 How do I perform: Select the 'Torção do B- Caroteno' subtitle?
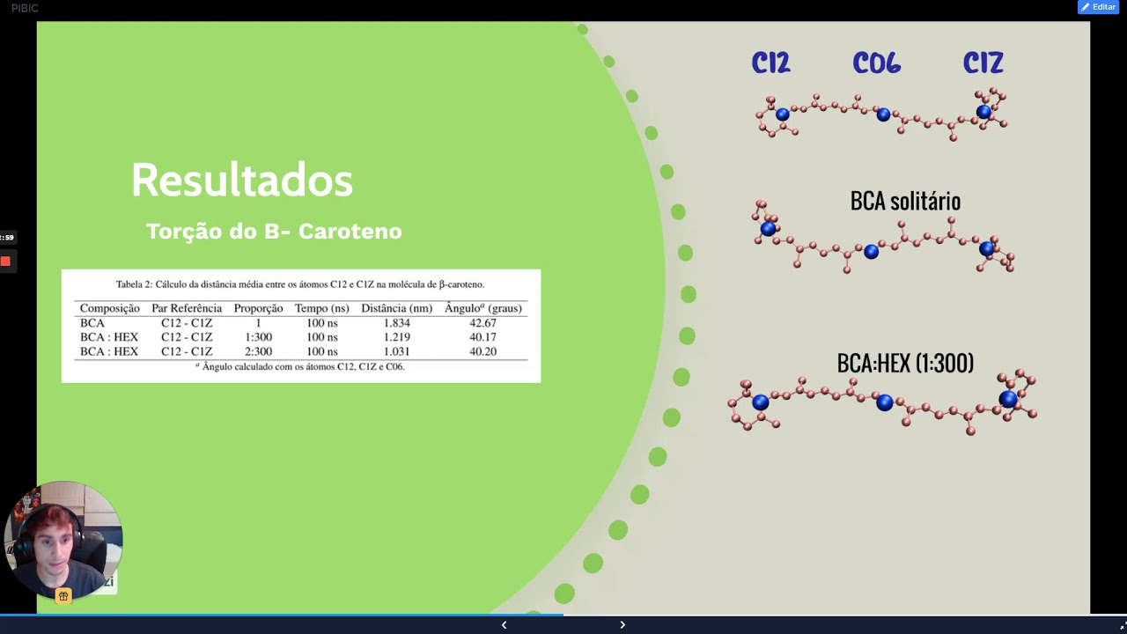[274, 232]
